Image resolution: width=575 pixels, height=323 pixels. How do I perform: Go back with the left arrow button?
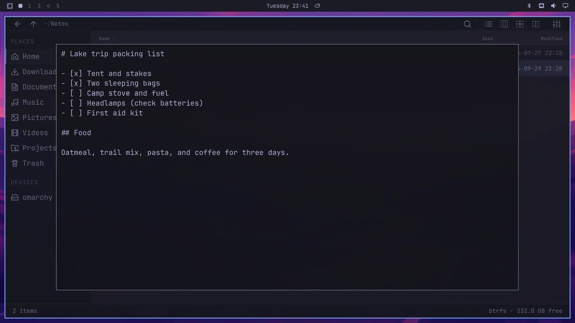[18, 24]
